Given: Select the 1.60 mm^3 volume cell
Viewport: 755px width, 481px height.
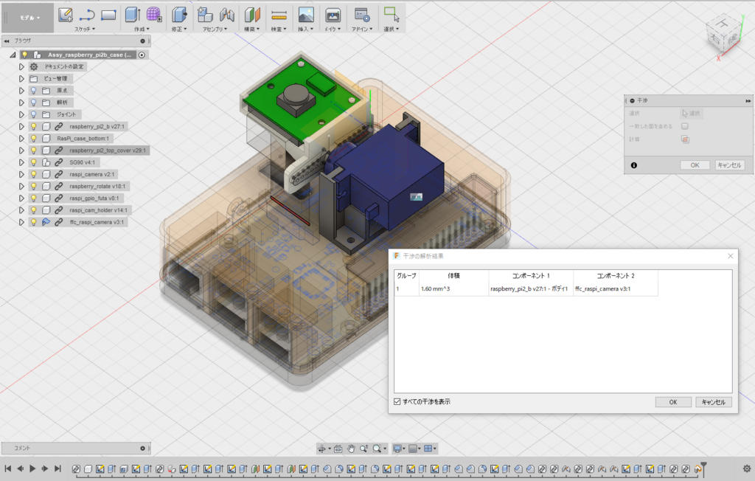Looking at the screenshot, I should [x=453, y=288].
